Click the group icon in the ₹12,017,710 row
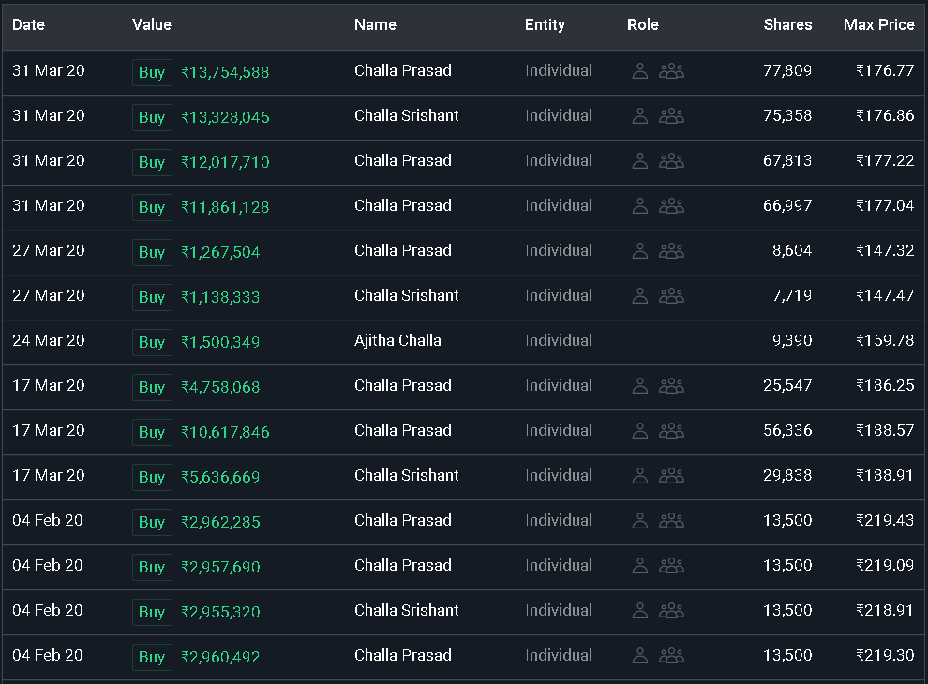The height and width of the screenshot is (684, 928). click(672, 161)
